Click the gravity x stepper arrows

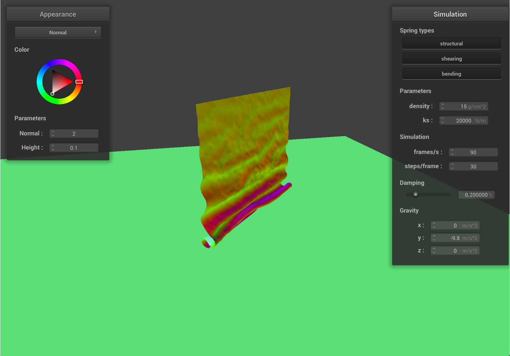pos(434,225)
